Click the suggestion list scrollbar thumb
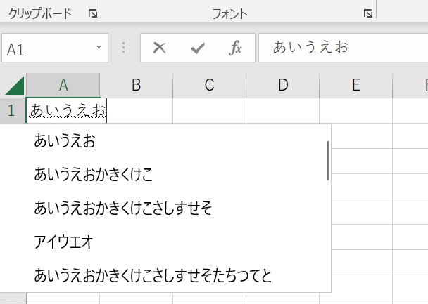Viewport: 428px width, 304px height. 327,161
